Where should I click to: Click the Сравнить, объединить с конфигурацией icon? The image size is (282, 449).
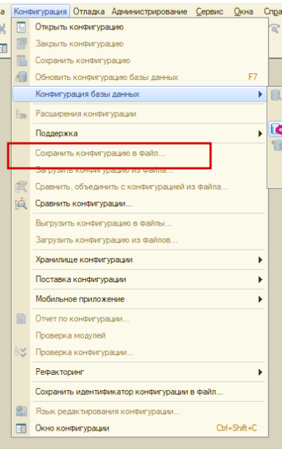coord(21,187)
